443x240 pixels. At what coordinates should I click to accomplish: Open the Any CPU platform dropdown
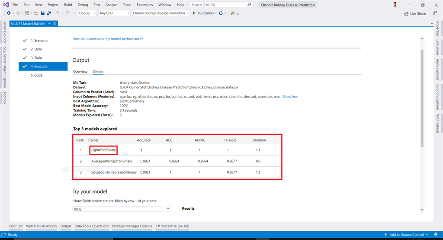pos(114,13)
